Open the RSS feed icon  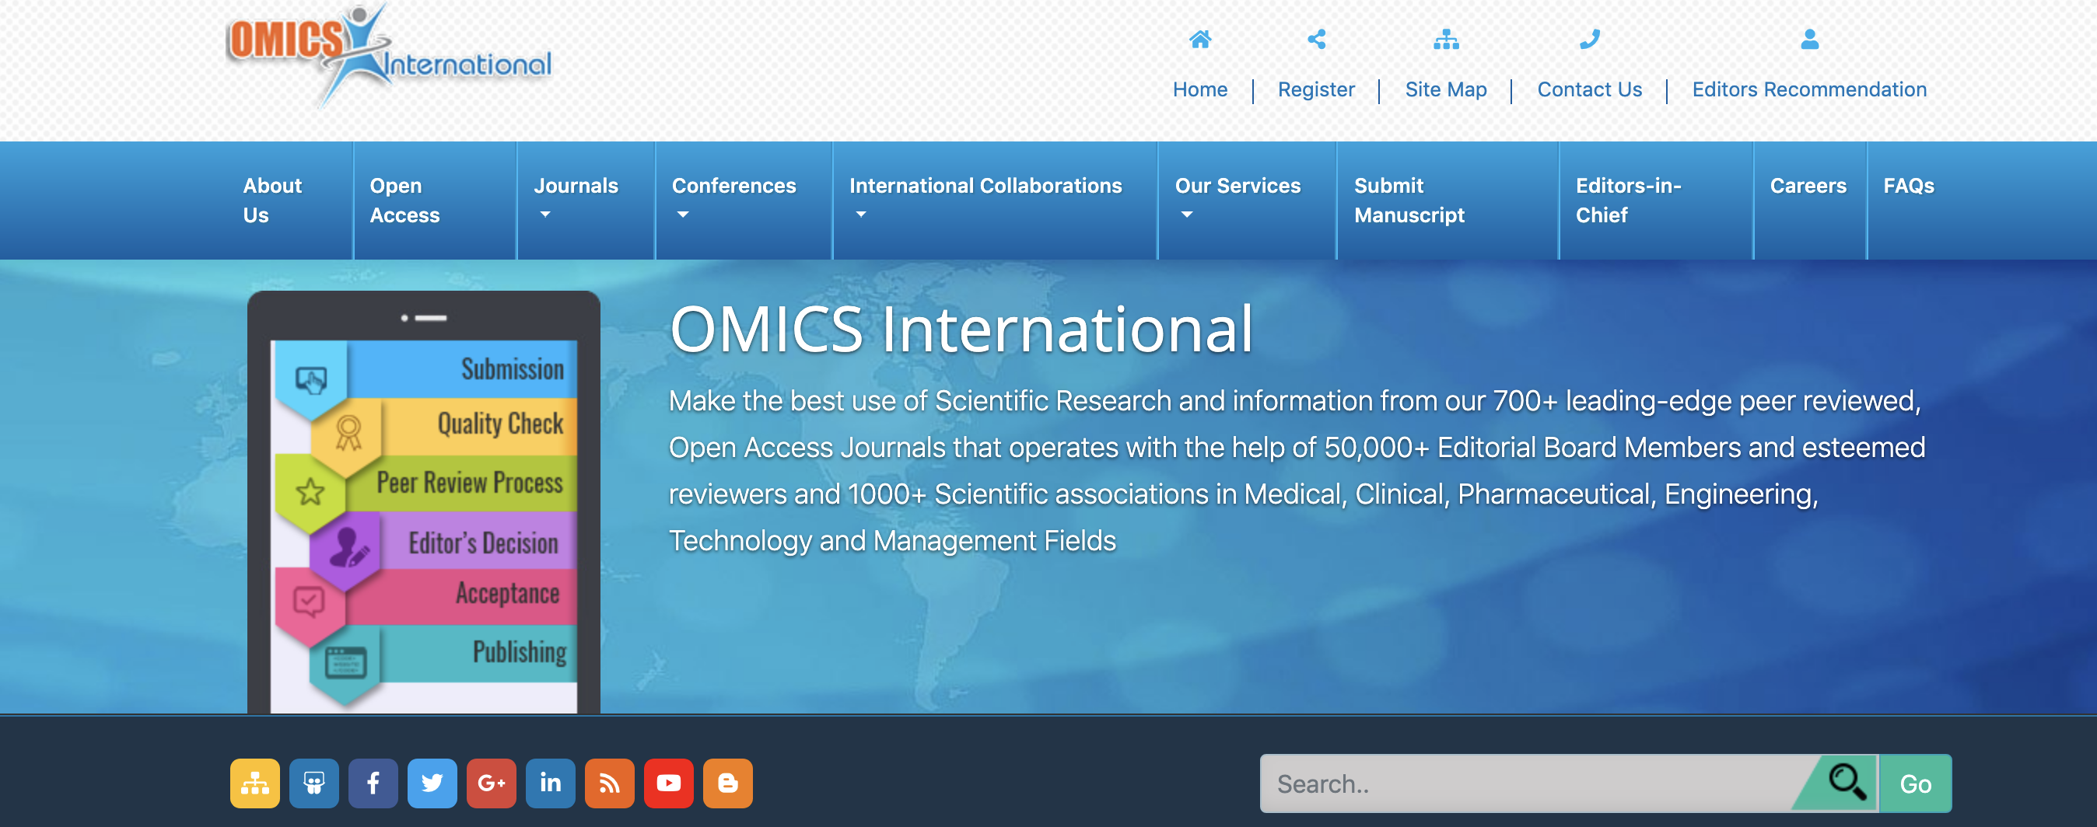click(x=609, y=783)
